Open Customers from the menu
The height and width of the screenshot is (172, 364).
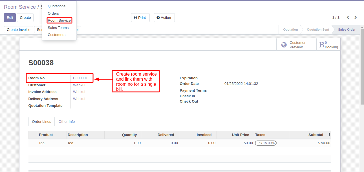[x=56, y=35]
